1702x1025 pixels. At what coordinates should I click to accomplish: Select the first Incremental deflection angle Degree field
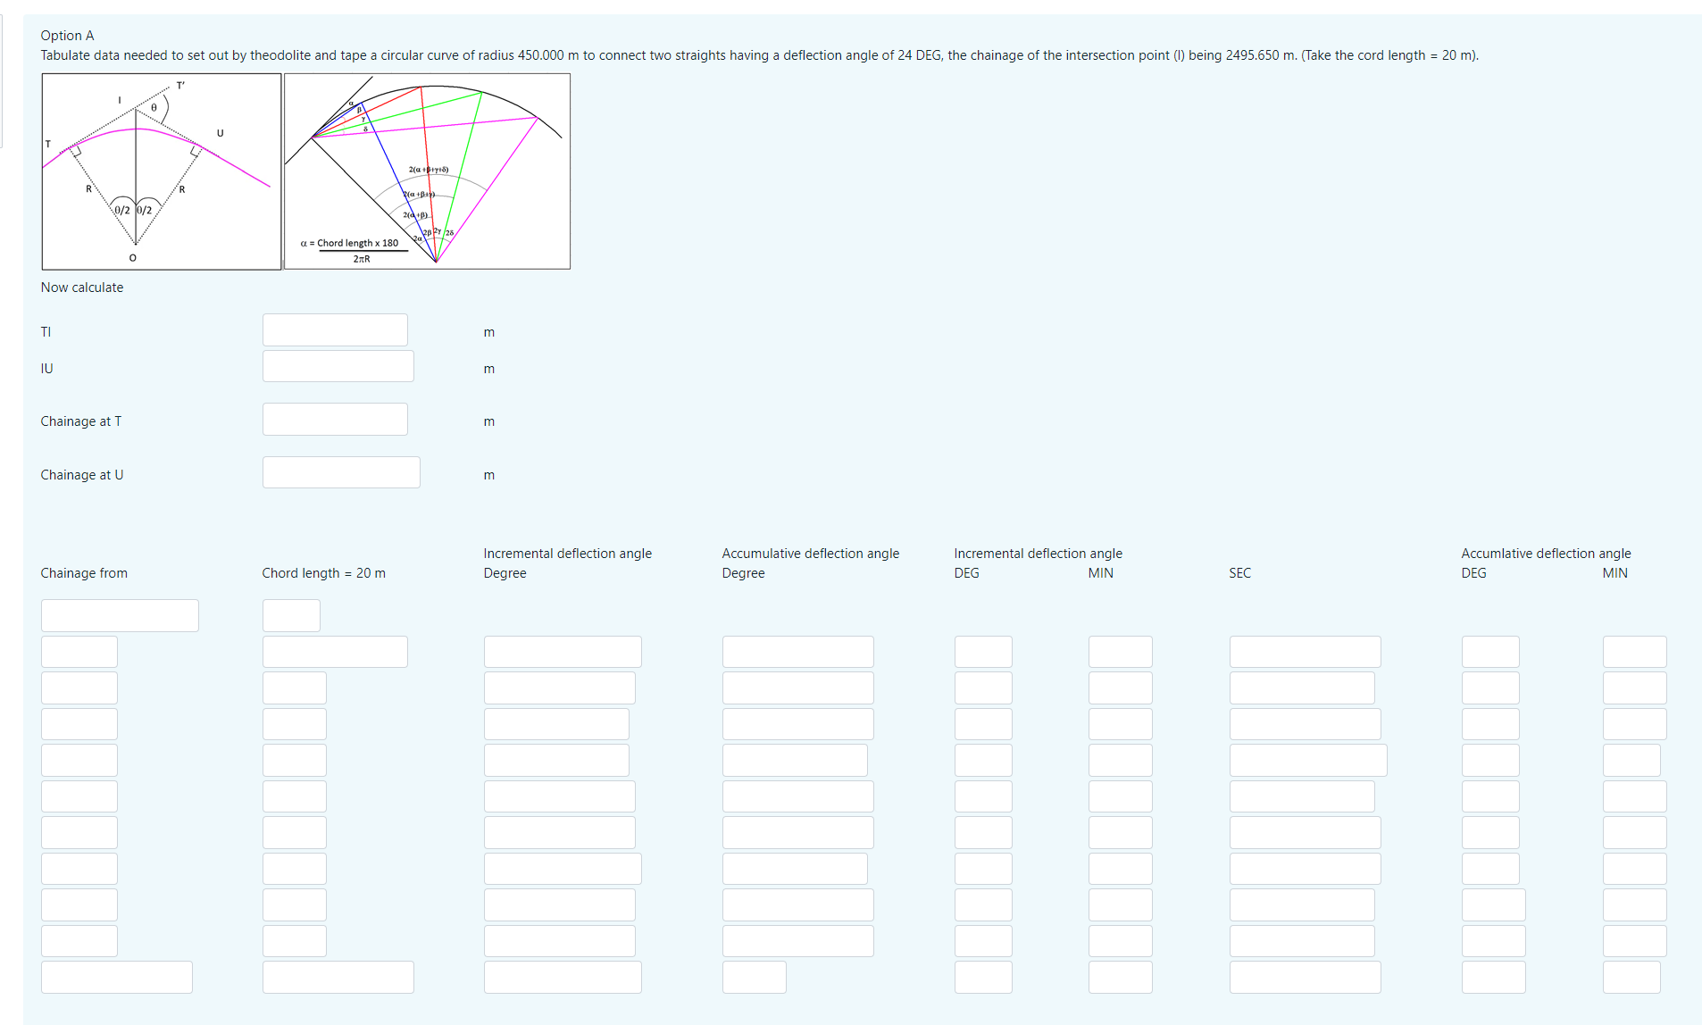pyautogui.click(x=562, y=651)
